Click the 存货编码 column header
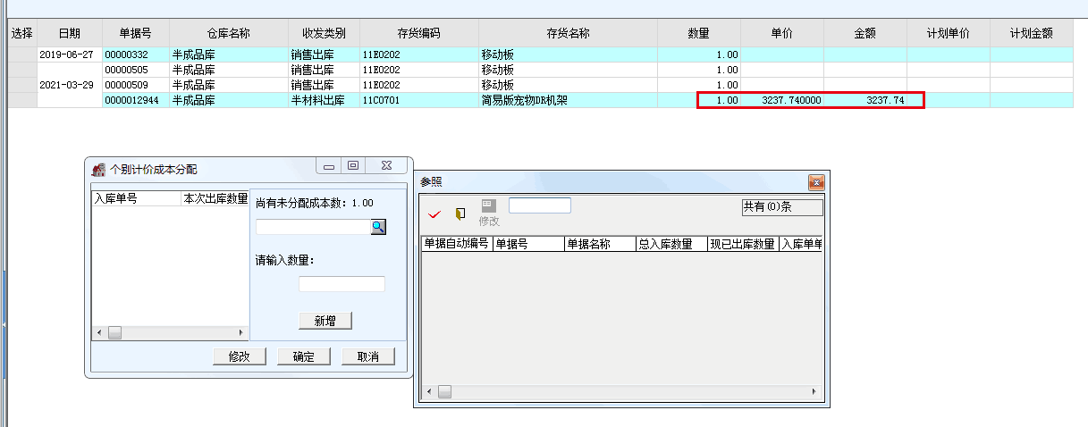 coord(419,33)
